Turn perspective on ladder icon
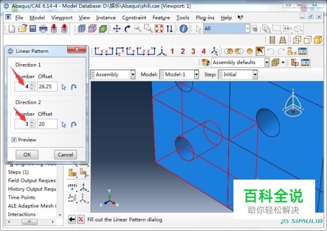This screenshot has height=231, width=327. point(283,40)
